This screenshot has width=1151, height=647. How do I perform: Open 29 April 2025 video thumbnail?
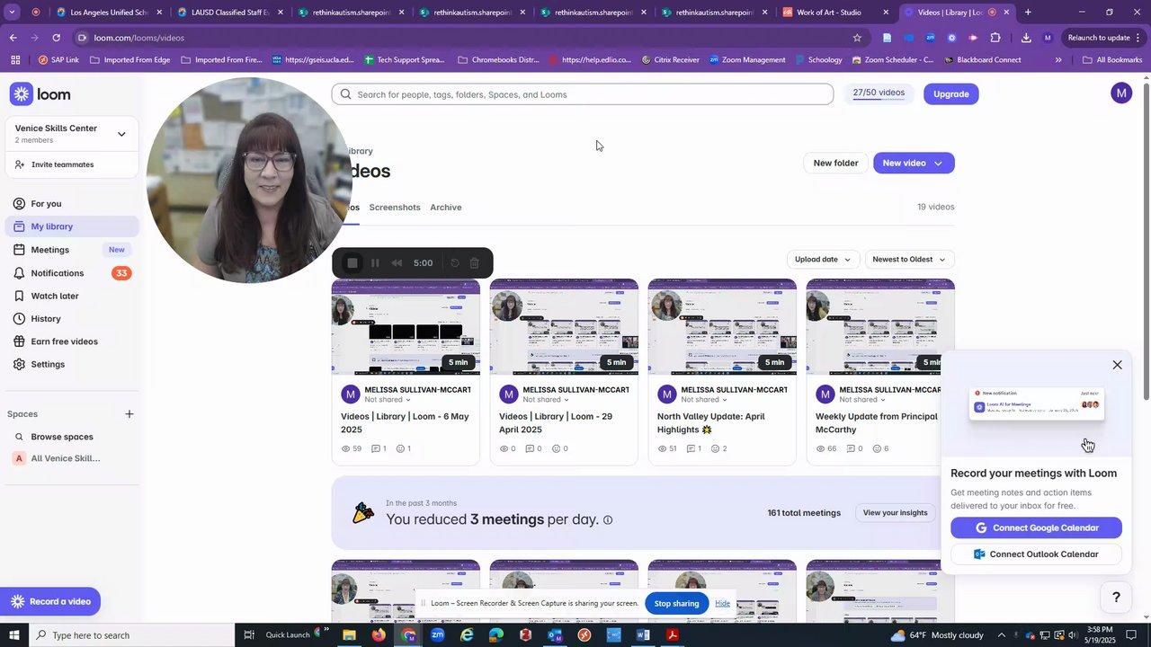(x=564, y=327)
